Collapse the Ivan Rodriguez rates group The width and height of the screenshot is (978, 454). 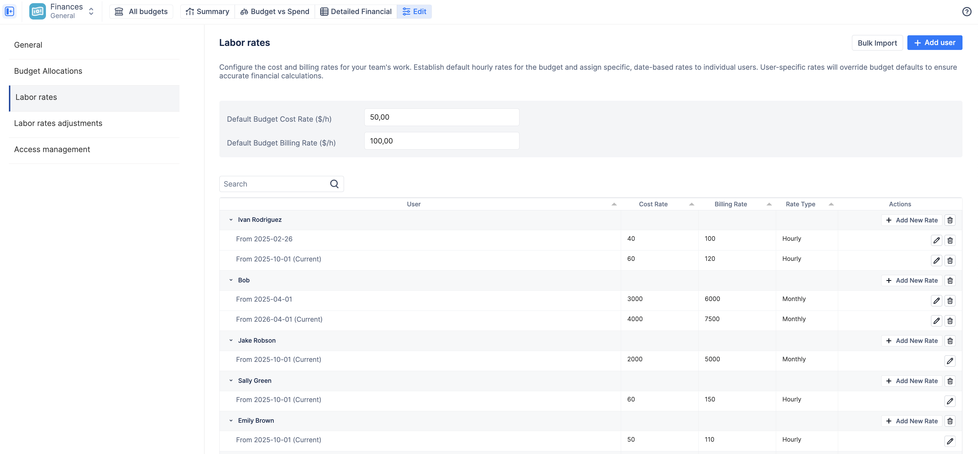[231, 220]
